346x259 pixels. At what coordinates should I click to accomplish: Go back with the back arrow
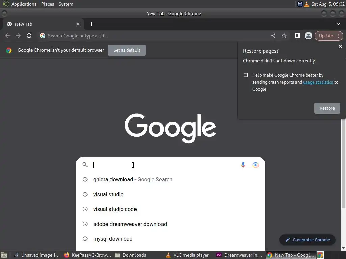pyautogui.click(x=7, y=36)
